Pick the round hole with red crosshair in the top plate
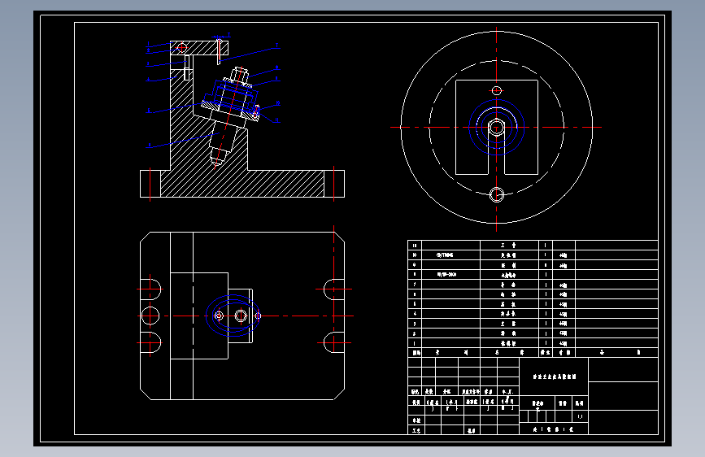705x457 pixels. click(x=182, y=47)
